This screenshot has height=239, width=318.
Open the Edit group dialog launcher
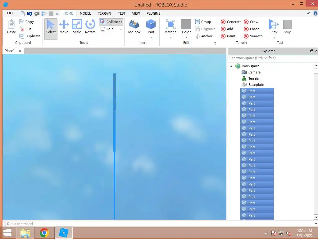click(x=215, y=43)
